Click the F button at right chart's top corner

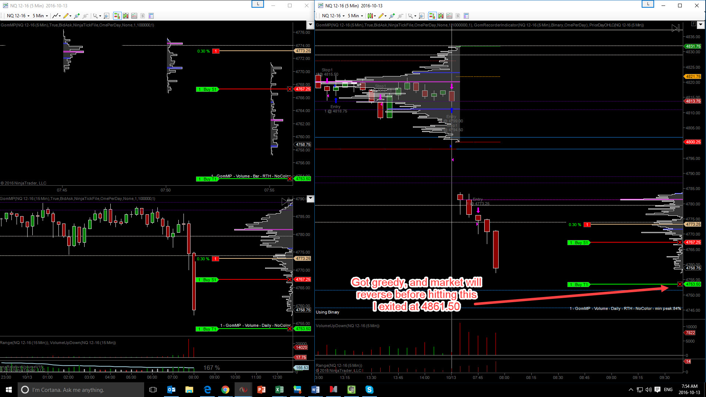click(693, 24)
